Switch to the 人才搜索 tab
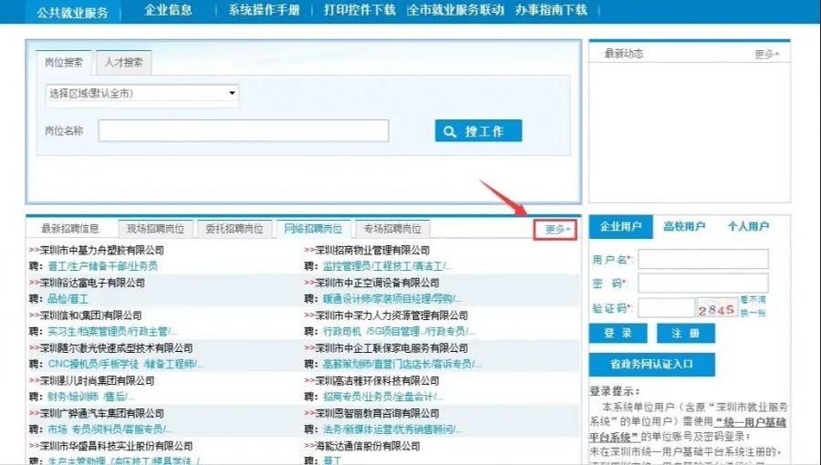The width and height of the screenshot is (821, 465). click(x=123, y=63)
